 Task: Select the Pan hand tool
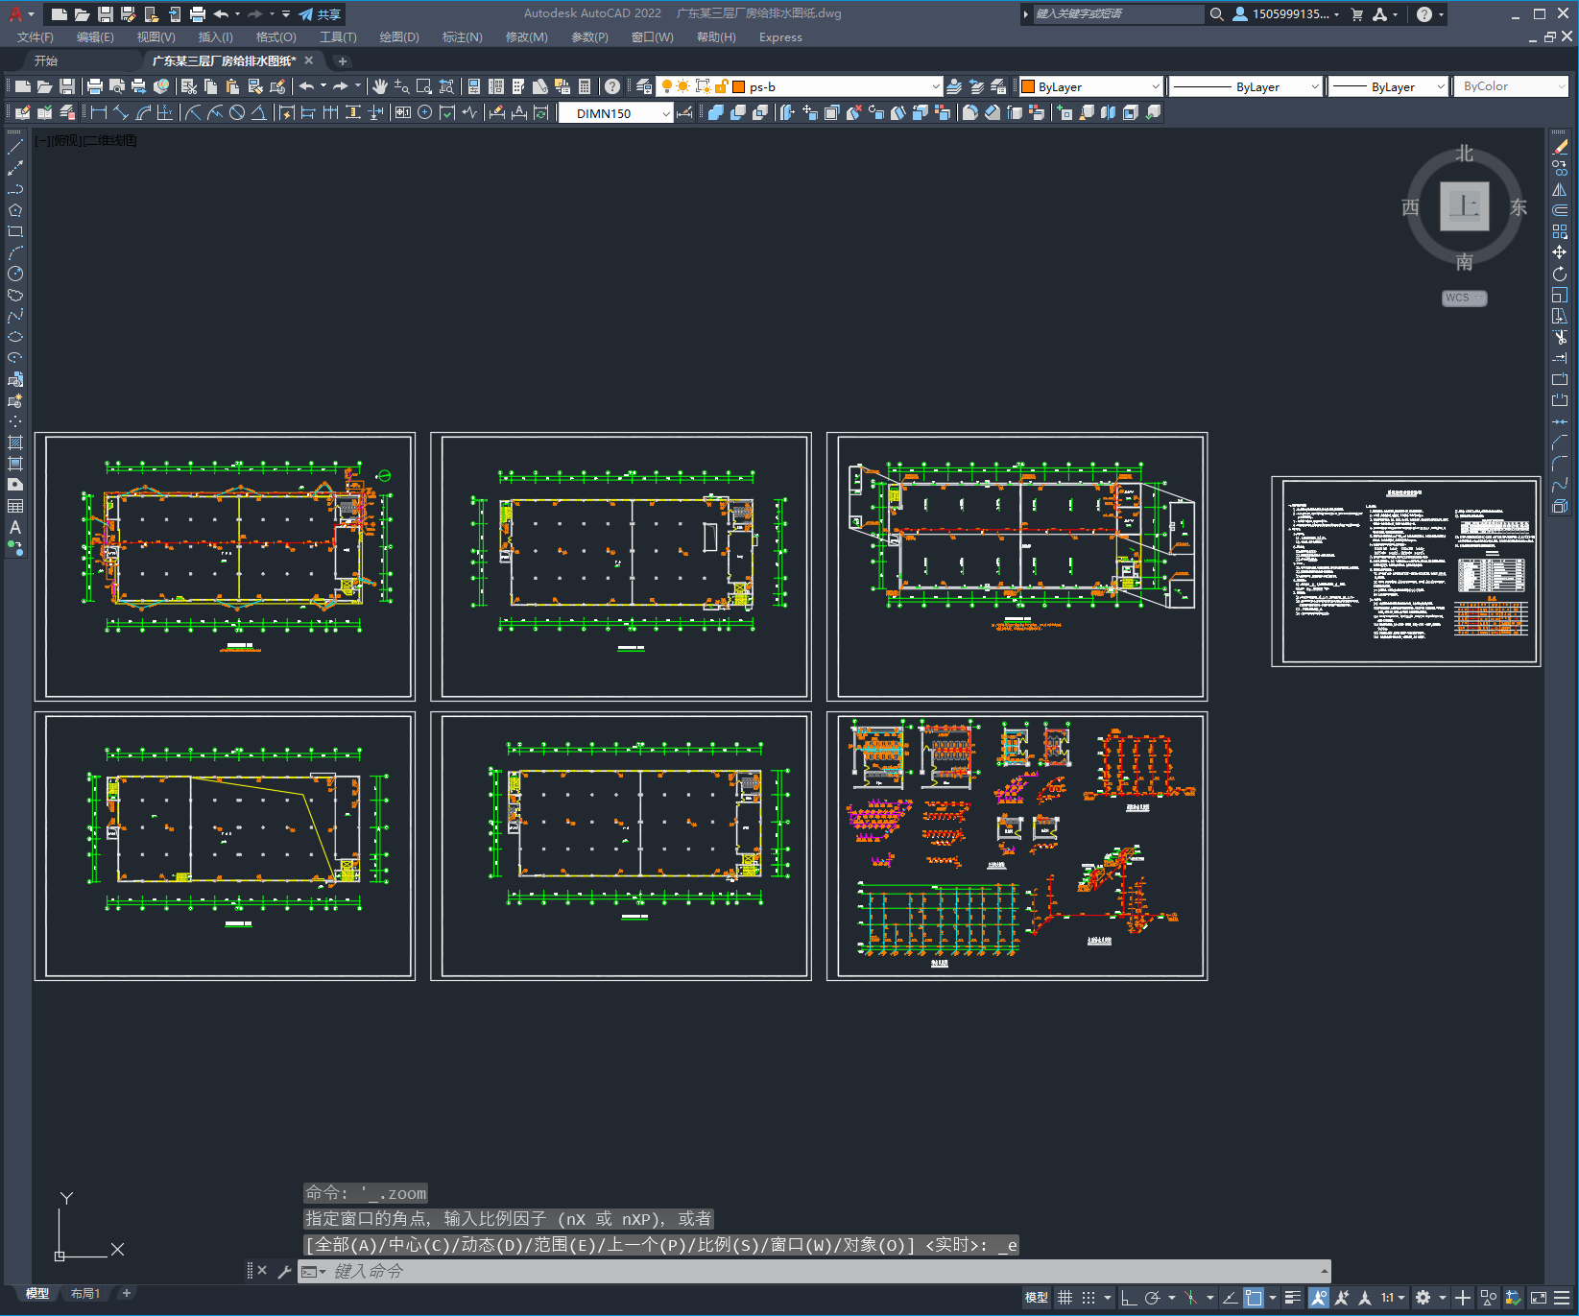[x=380, y=86]
